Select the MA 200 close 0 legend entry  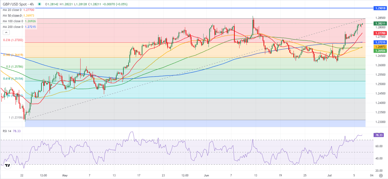coord(13,27)
